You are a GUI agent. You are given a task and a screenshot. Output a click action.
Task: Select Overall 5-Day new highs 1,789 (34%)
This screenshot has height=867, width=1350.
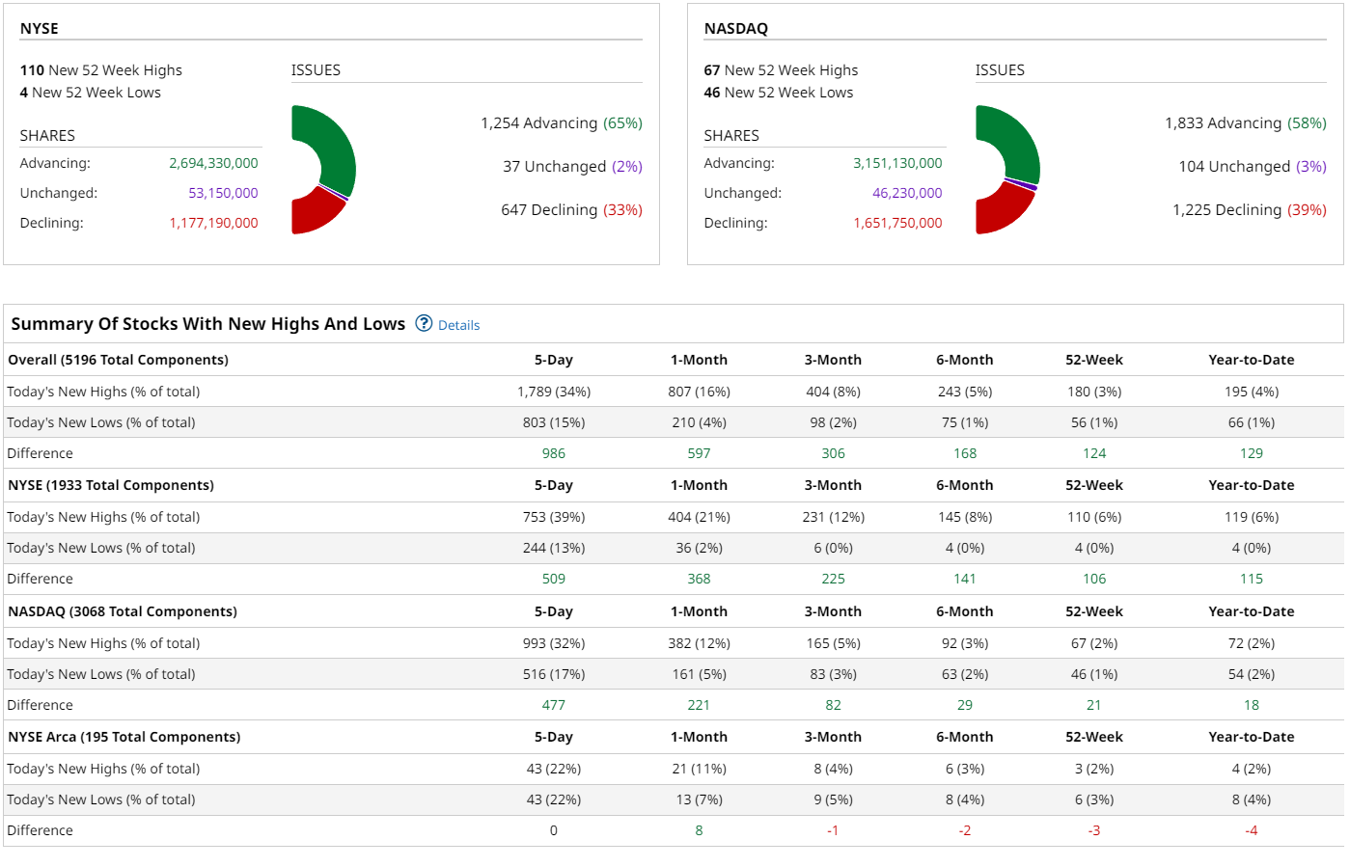tap(554, 392)
